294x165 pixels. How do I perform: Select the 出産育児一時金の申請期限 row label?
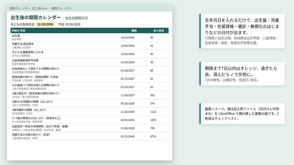tap(40, 126)
